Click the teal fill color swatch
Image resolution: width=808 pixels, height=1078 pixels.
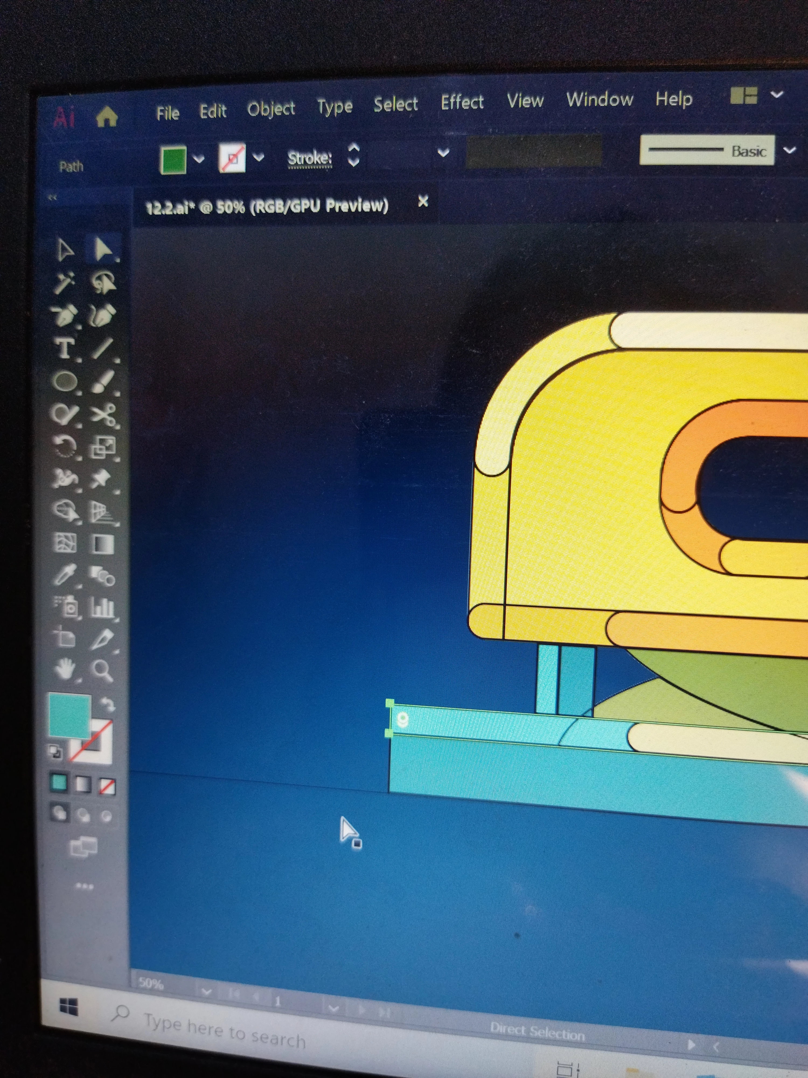pos(69,716)
